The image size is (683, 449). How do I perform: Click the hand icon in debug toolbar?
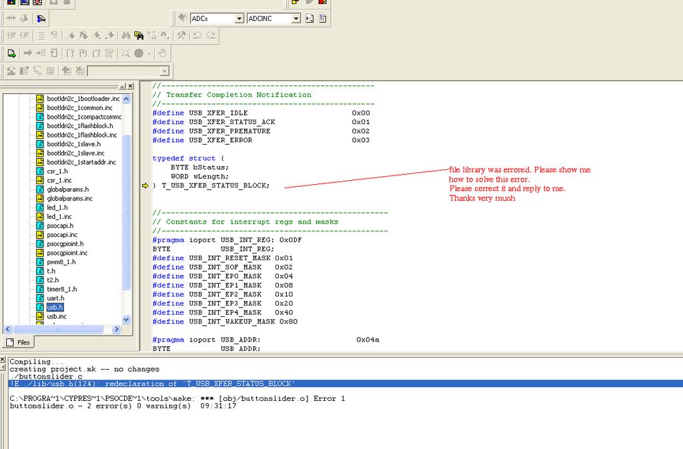point(162,53)
